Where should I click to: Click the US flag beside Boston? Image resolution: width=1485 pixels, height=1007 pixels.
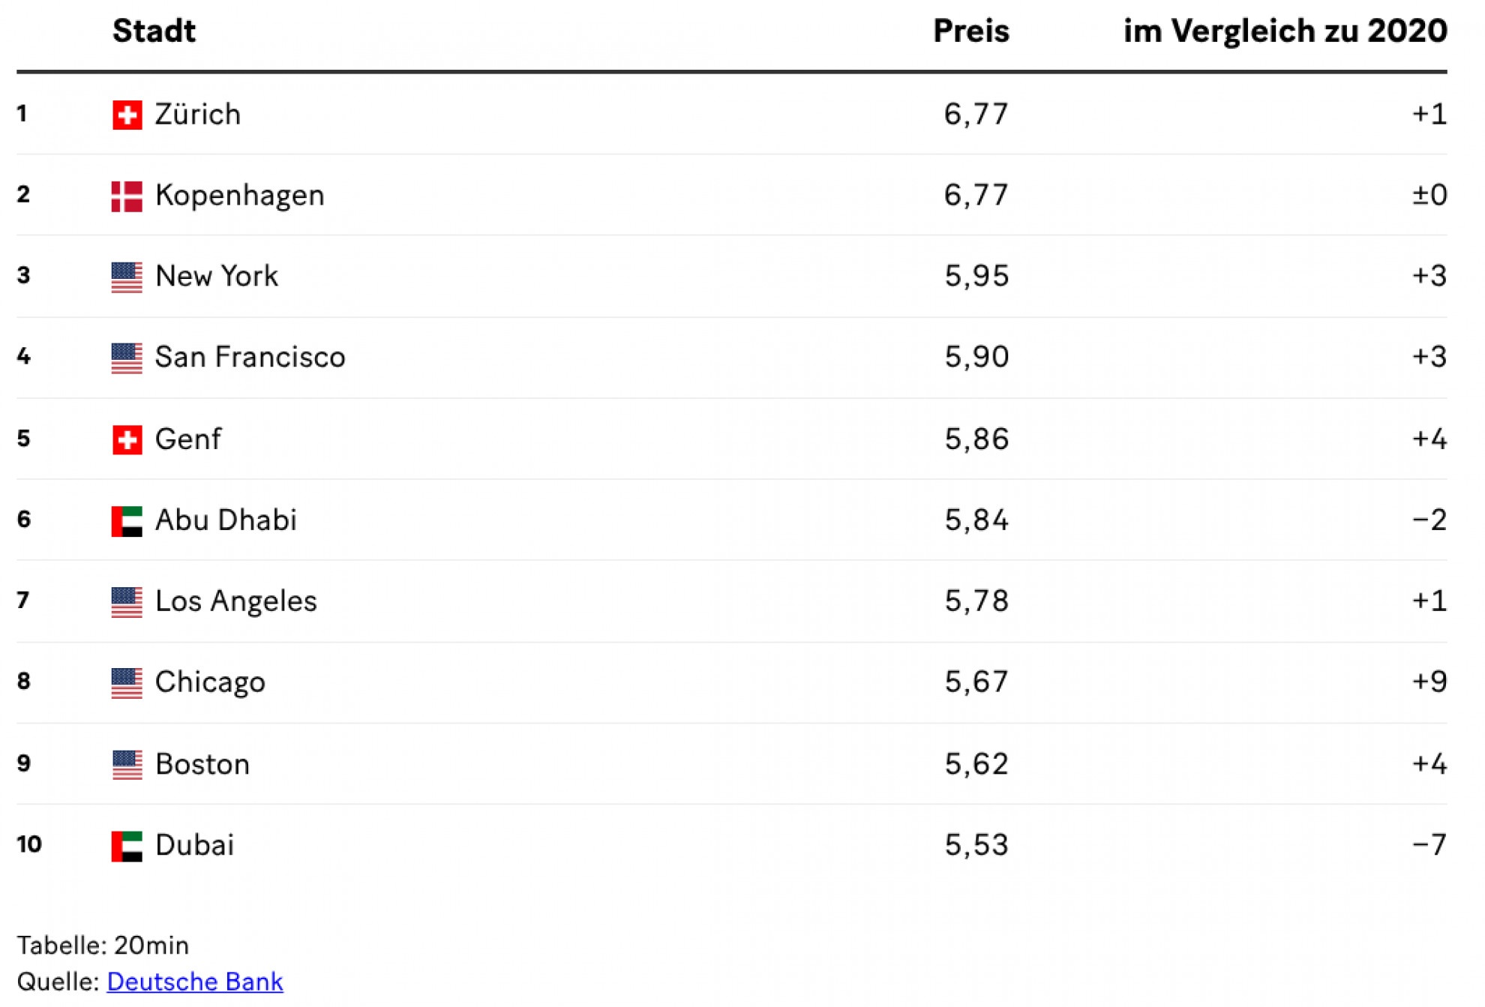pyautogui.click(x=127, y=765)
